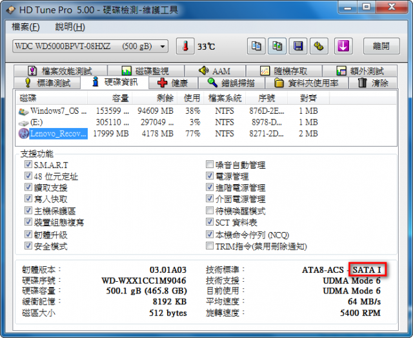Toggle the 進階電源管理 checkbox
Screen dimensions: 413x338
coord(210,187)
